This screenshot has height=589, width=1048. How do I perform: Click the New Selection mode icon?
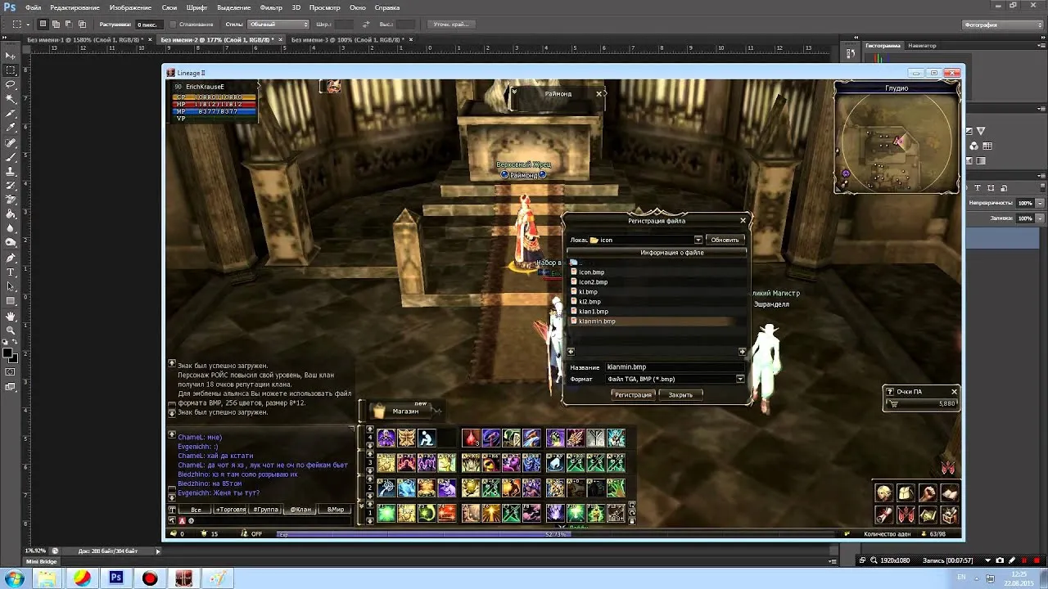[43, 25]
